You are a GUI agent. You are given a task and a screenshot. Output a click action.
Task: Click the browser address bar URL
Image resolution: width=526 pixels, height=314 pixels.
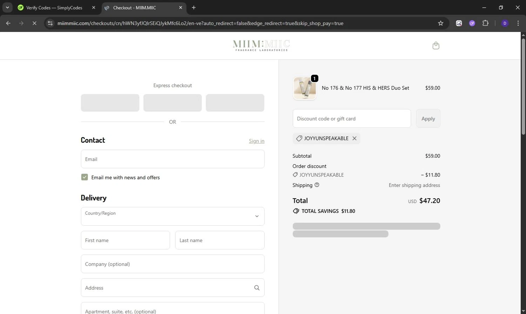coord(200,23)
